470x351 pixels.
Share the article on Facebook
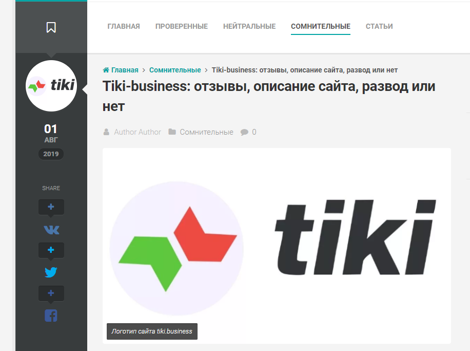[51, 316]
